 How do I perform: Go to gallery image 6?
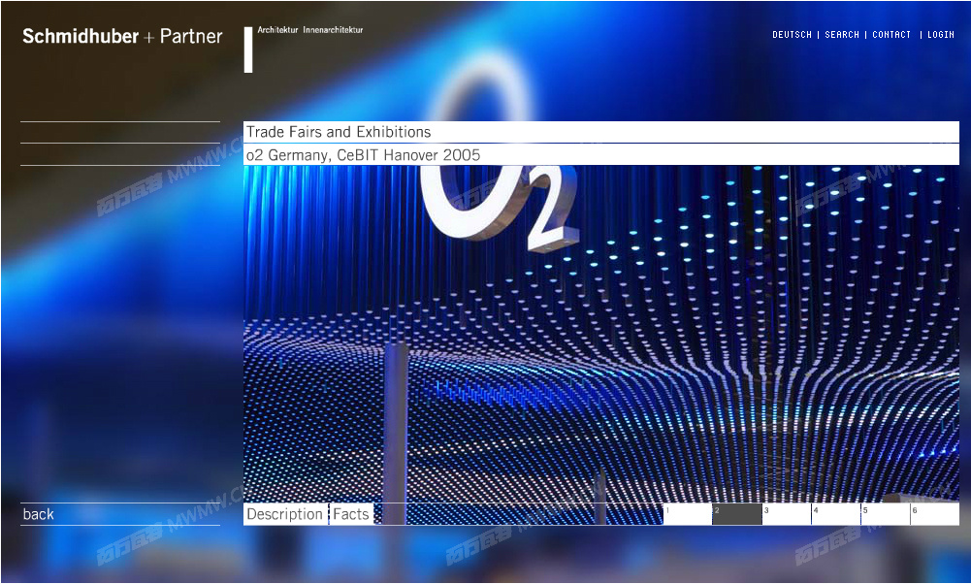pyautogui.click(x=935, y=514)
